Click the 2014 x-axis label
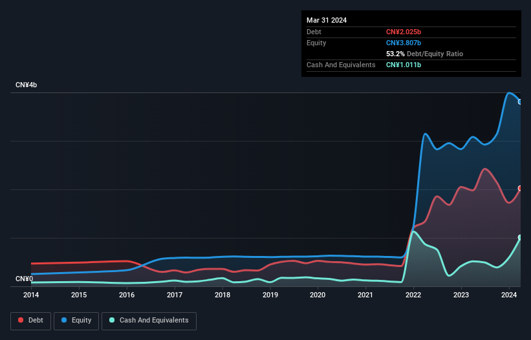Viewport: 531px width, 340px height. pyautogui.click(x=31, y=295)
